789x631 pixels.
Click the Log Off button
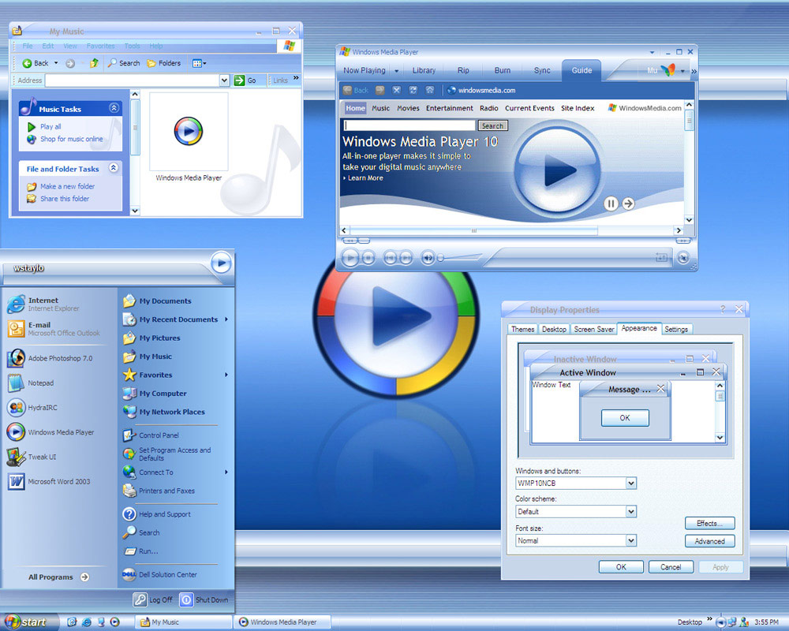click(153, 599)
